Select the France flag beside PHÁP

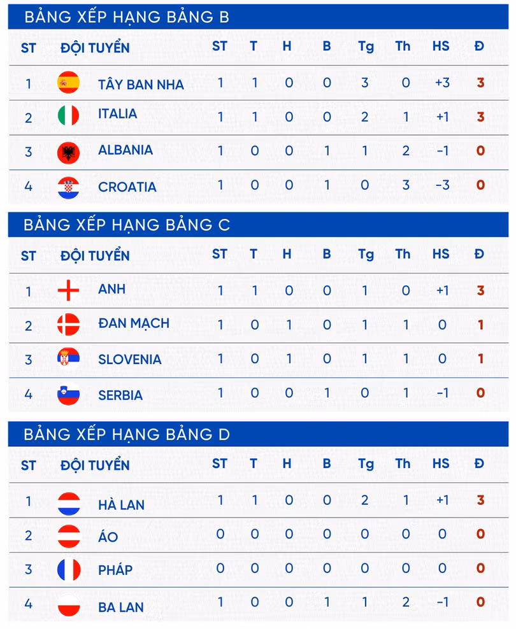click(x=68, y=569)
